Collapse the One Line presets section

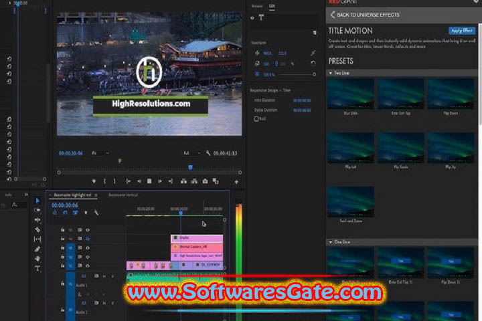(331, 242)
